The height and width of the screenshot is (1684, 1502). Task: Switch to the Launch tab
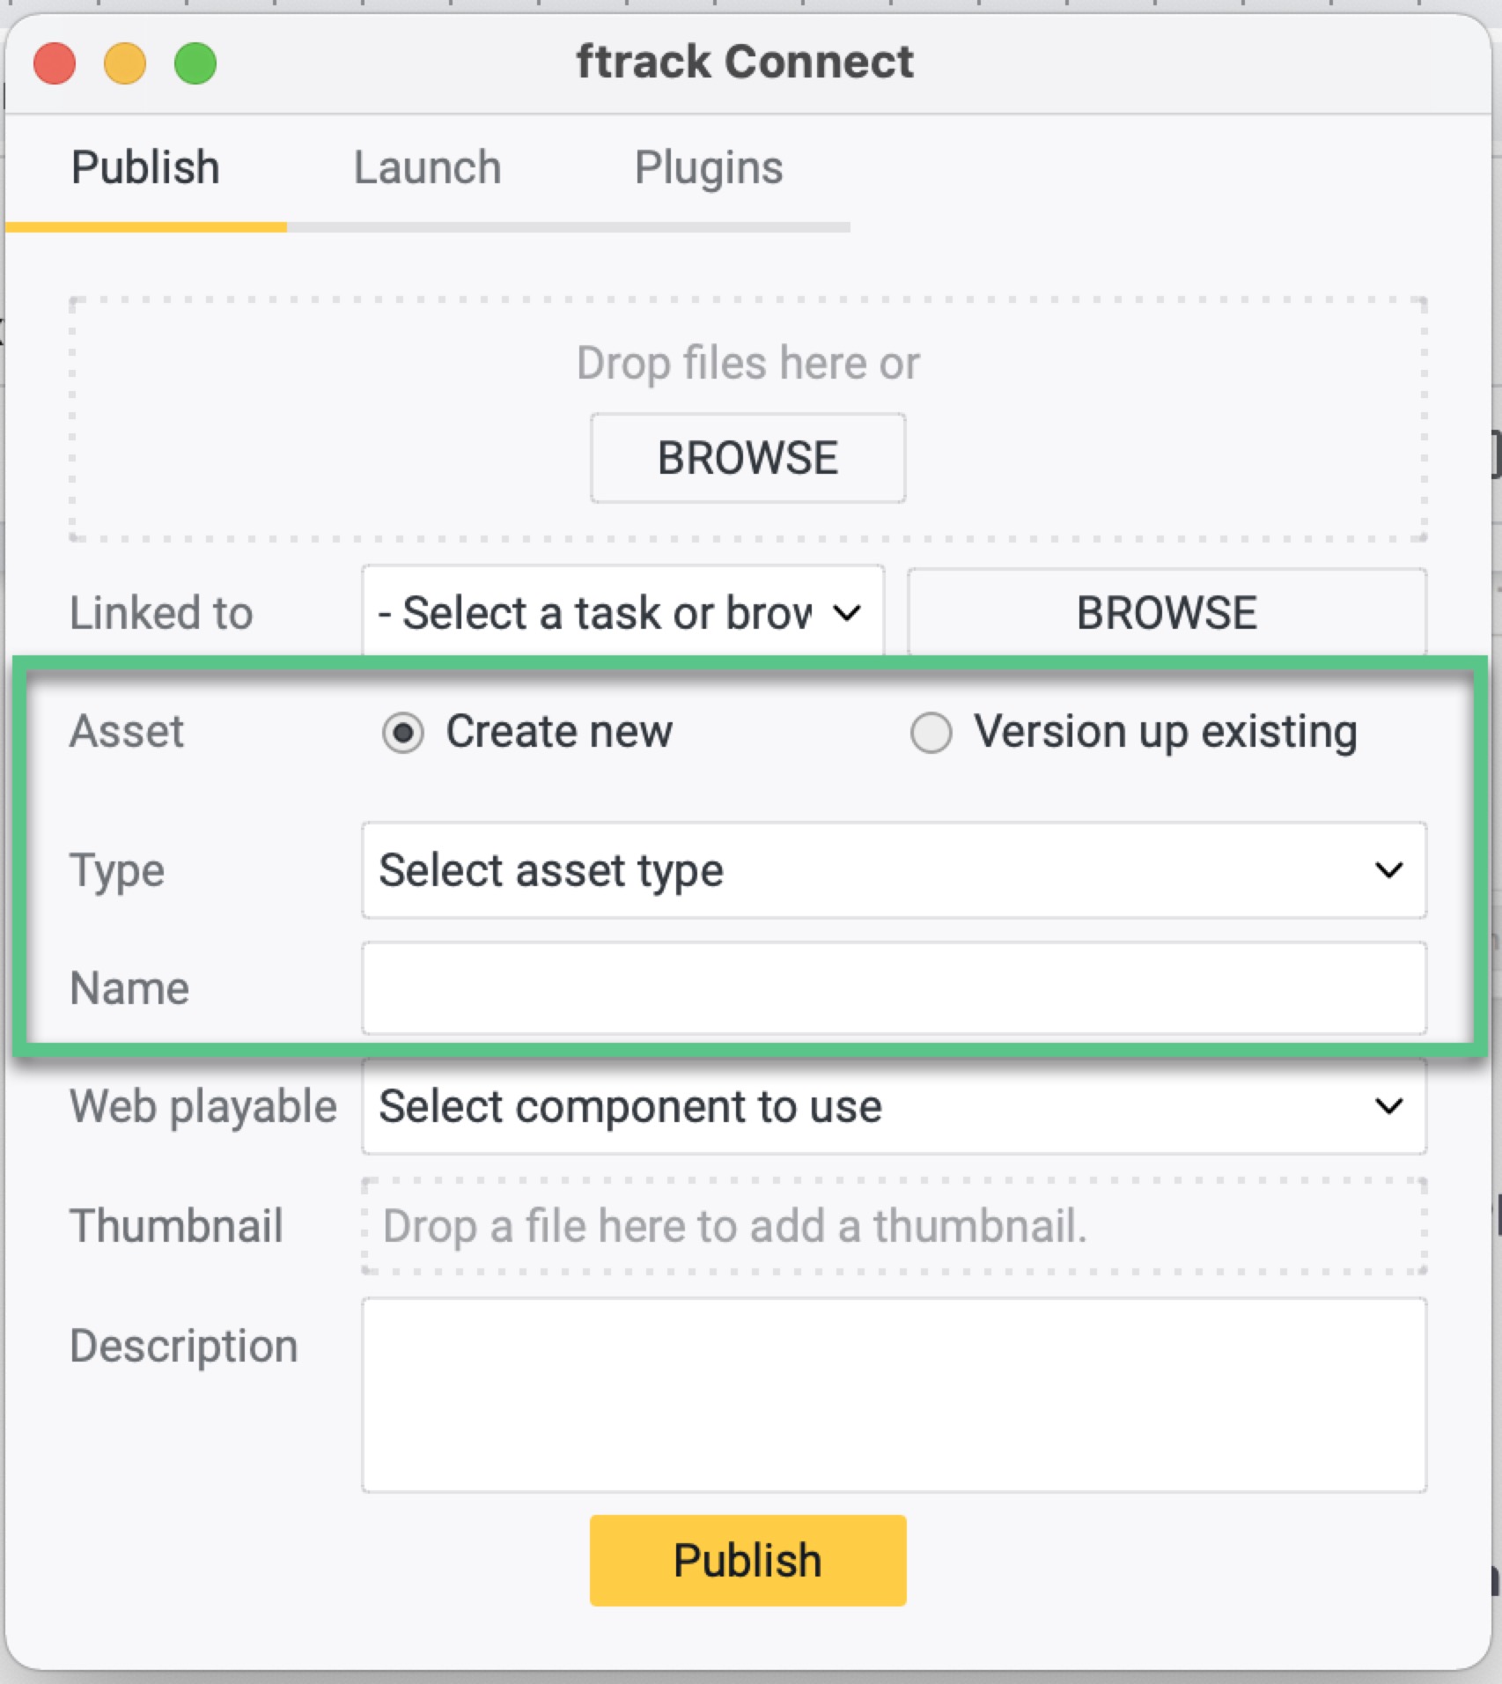tap(427, 167)
